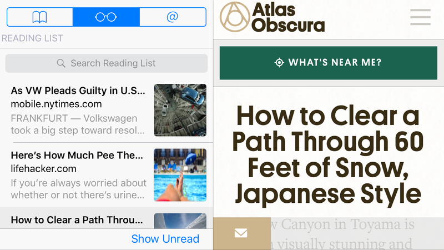The height and width of the screenshot is (250, 444).
Task: Click the Atlas Obscura circular logo
Action: tap(235, 17)
